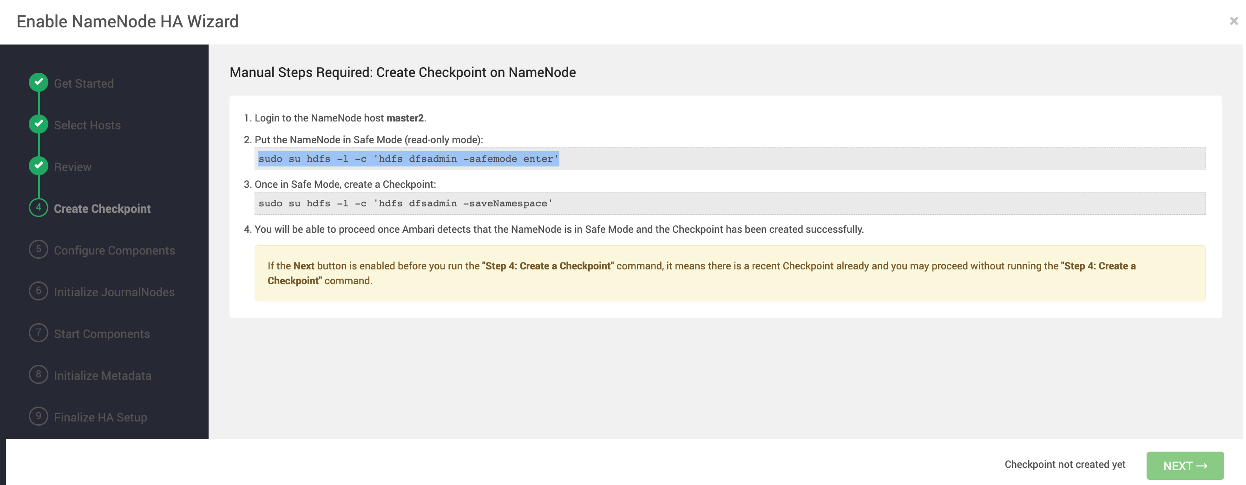Click the step 4 Create Checkpoint circle
Screen dimensions: 1246x485
39,208
